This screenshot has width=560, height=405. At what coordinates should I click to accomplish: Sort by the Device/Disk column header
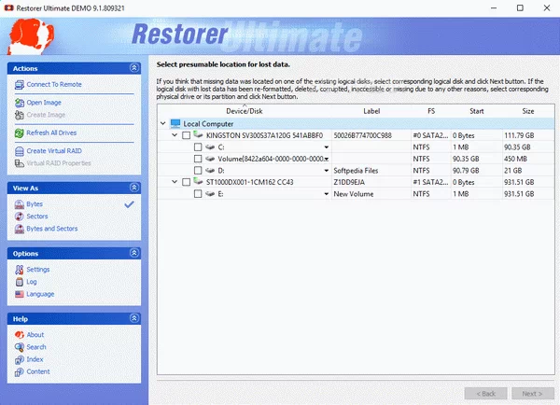245,111
